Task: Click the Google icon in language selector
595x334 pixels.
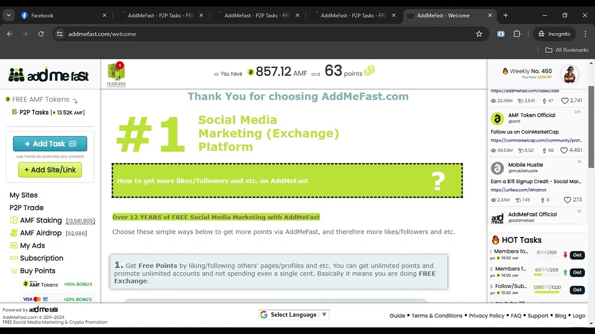Action: (264, 315)
